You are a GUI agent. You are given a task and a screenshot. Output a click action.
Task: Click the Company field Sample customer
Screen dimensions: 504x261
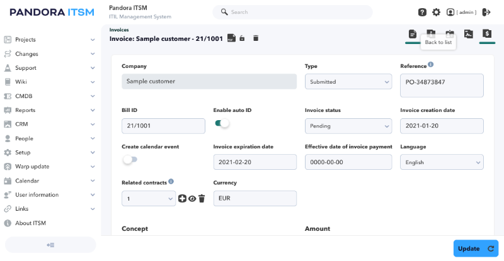pyautogui.click(x=209, y=82)
